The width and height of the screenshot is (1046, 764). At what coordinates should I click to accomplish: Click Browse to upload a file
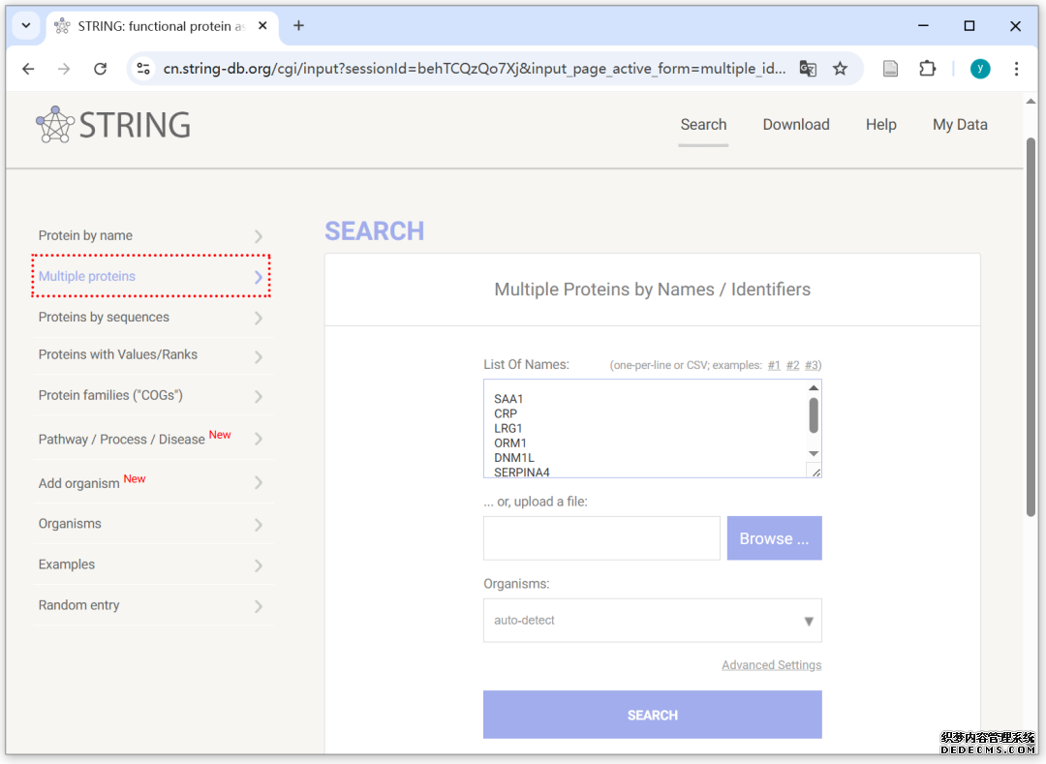[774, 538]
